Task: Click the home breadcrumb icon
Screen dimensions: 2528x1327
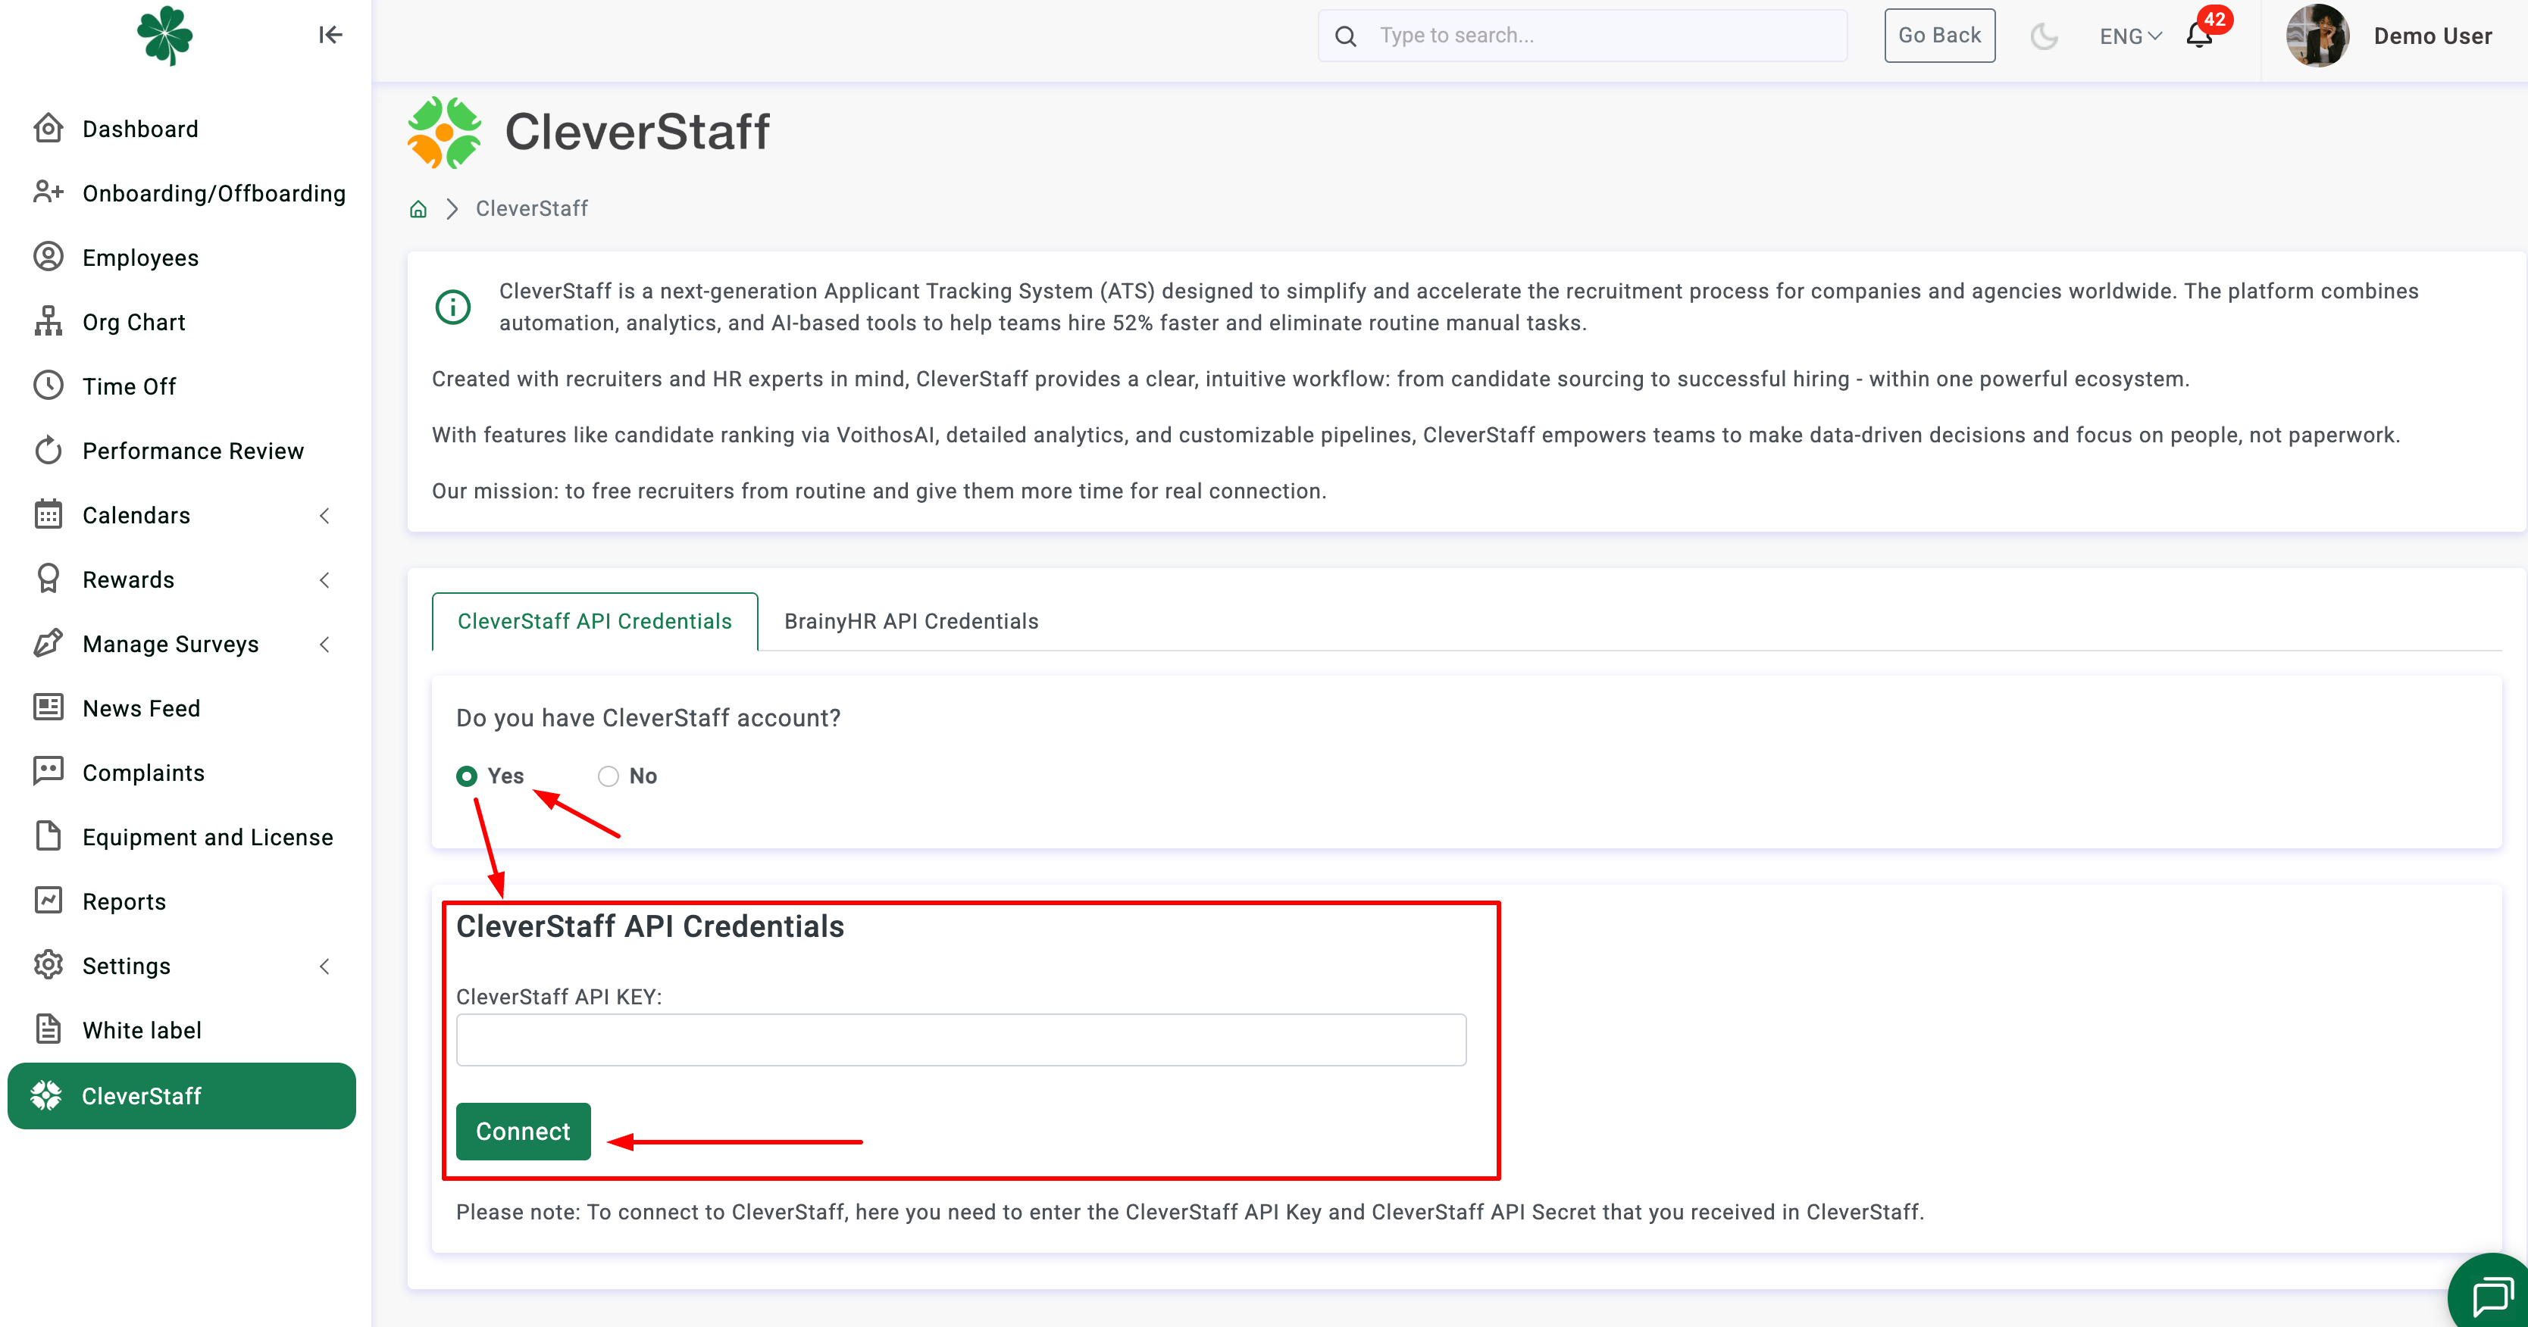Action: [x=418, y=209]
